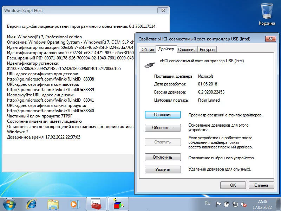281x211 pixels.
Task: Open Windows Explorer folder taskbar icon
Action: click(53, 204)
